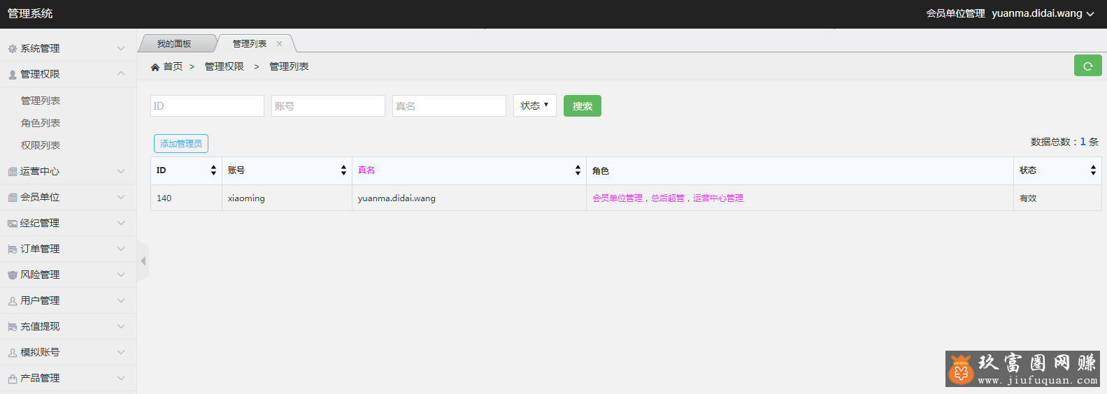Sort table by the 状态 column arrows
Screen dimensions: 1107x394
(x=1093, y=170)
